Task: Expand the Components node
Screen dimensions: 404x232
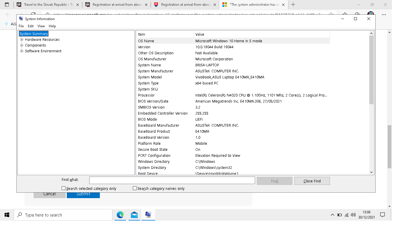Action: pyautogui.click(x=22, y=45)
